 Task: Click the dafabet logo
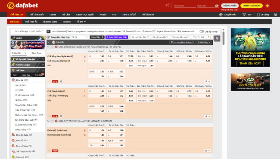click(22, 6)
